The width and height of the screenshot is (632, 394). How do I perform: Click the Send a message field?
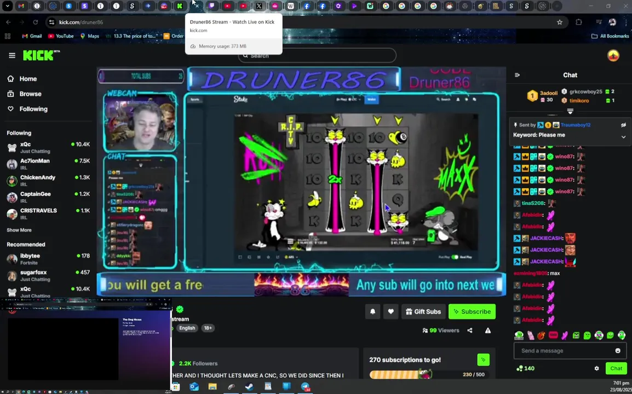[x=565, y=350]
